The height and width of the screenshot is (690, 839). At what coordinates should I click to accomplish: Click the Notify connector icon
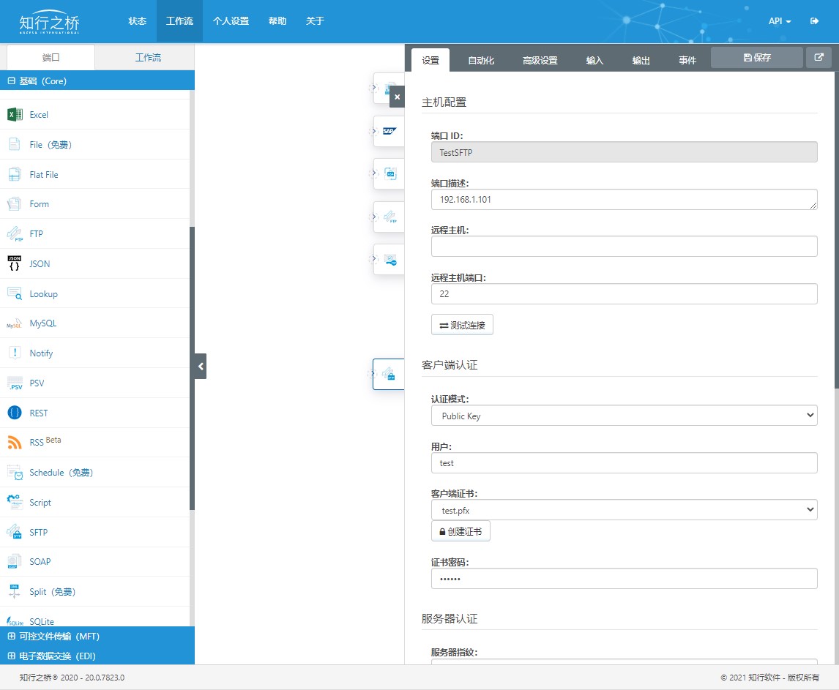click(15, 353)
